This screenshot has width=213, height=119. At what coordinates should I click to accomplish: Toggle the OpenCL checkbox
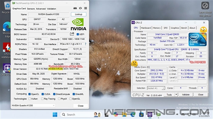tap(30, 94)
